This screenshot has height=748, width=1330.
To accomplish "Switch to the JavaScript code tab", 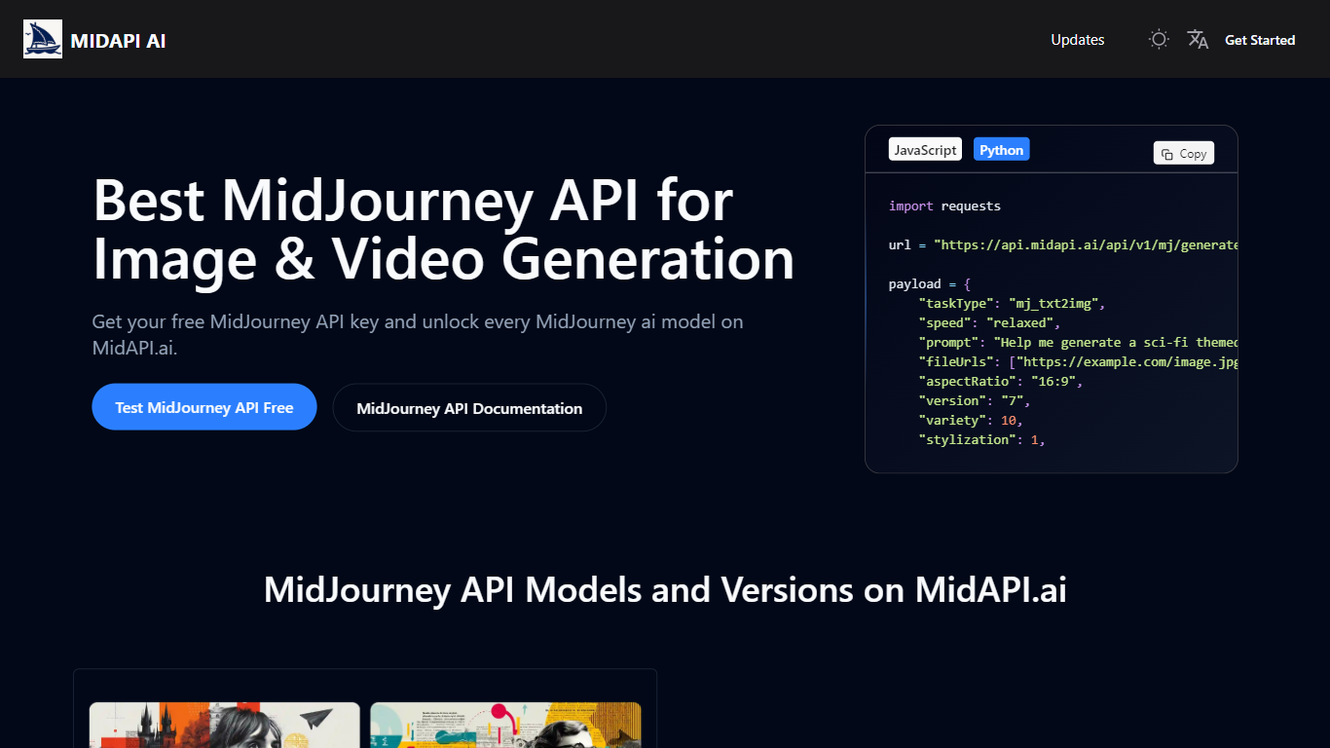I will 925,150.
